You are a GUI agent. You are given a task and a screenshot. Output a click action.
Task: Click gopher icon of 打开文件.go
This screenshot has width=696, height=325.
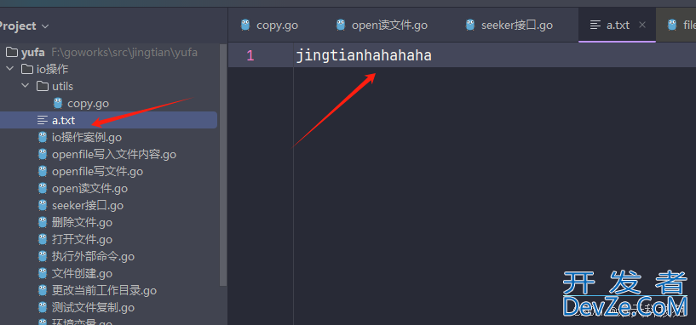pos(43,239)
